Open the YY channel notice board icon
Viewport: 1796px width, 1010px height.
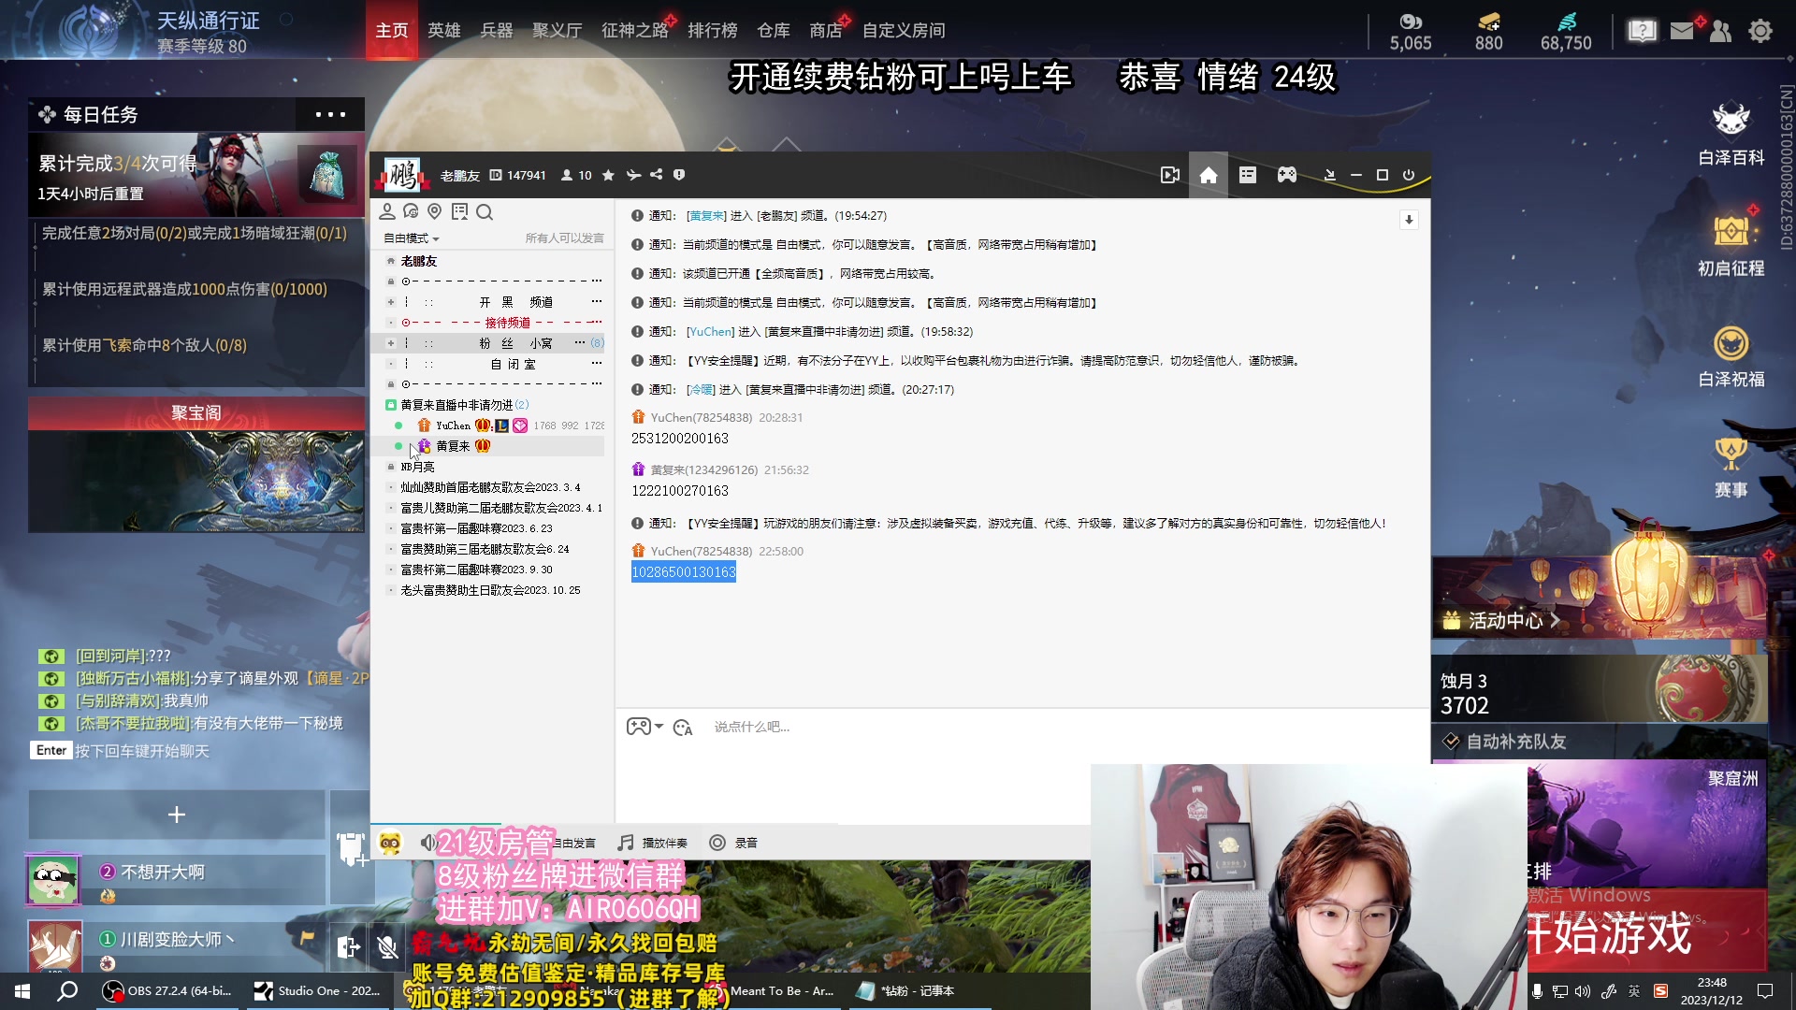pos(459,212)
